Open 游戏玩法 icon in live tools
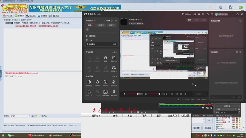Screen dimensions: 246x138 [x=114, y=83]
